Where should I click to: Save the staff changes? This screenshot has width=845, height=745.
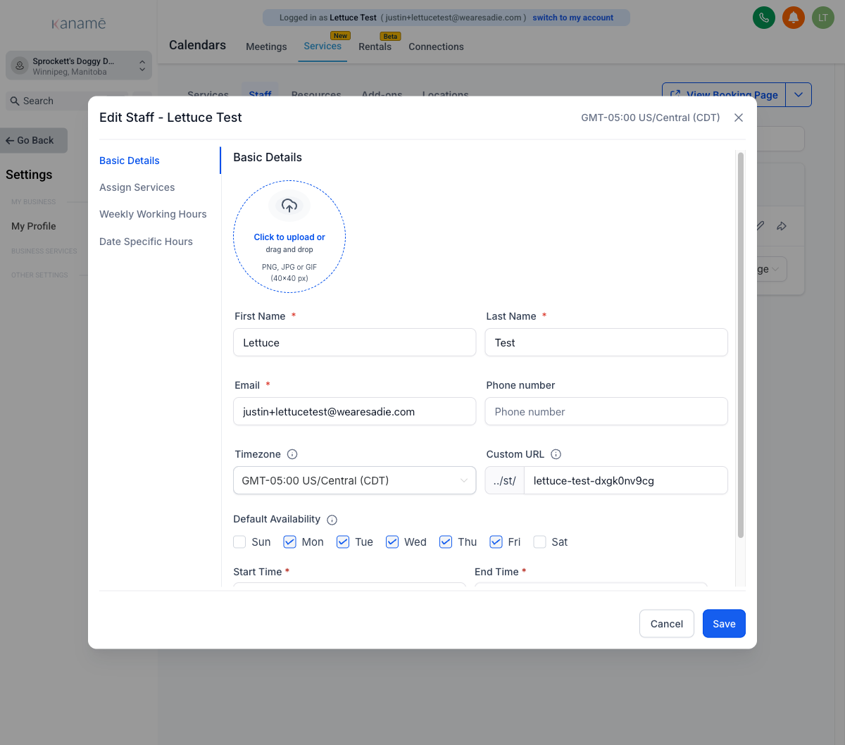(724, 624)
